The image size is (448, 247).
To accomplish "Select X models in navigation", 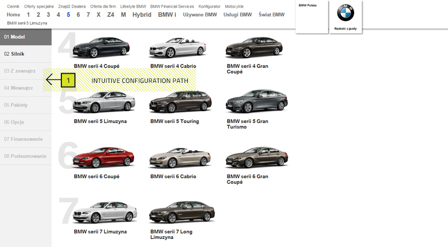I will pyautogui.click(x=99, y=15).
